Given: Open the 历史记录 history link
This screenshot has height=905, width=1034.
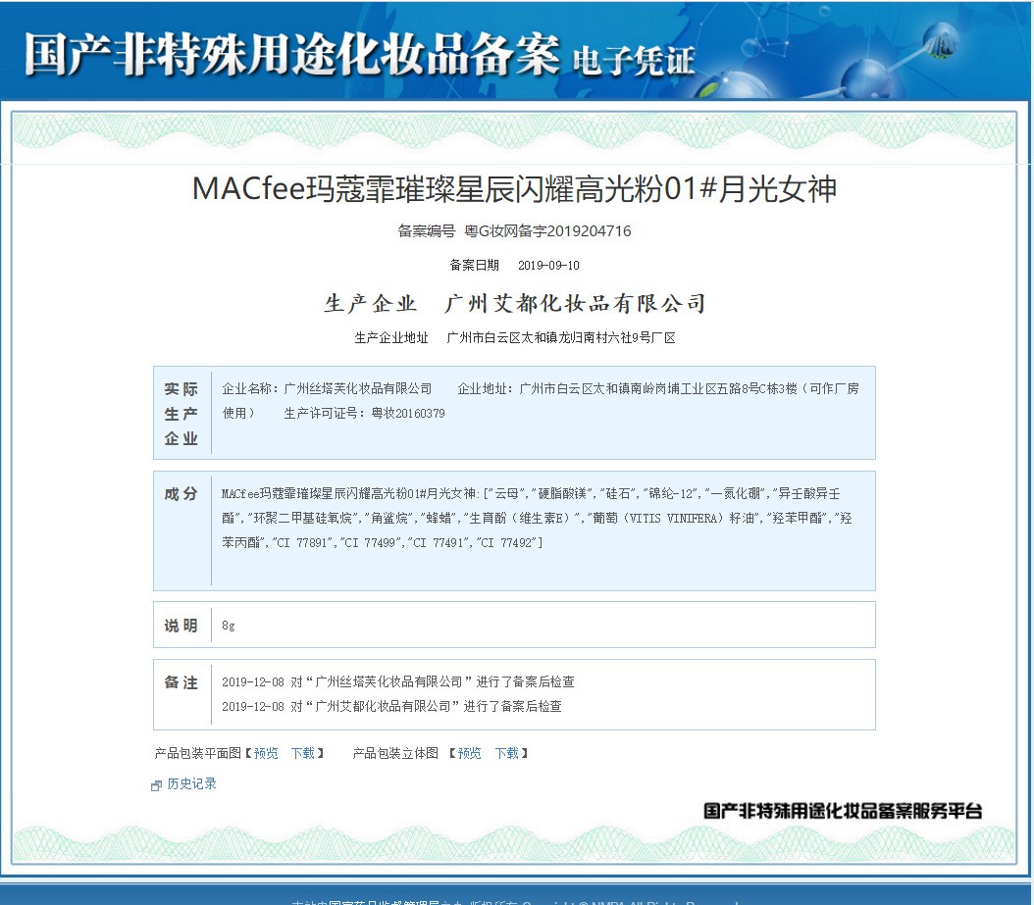Looking at the screenshot, I should tap(191, 784).
